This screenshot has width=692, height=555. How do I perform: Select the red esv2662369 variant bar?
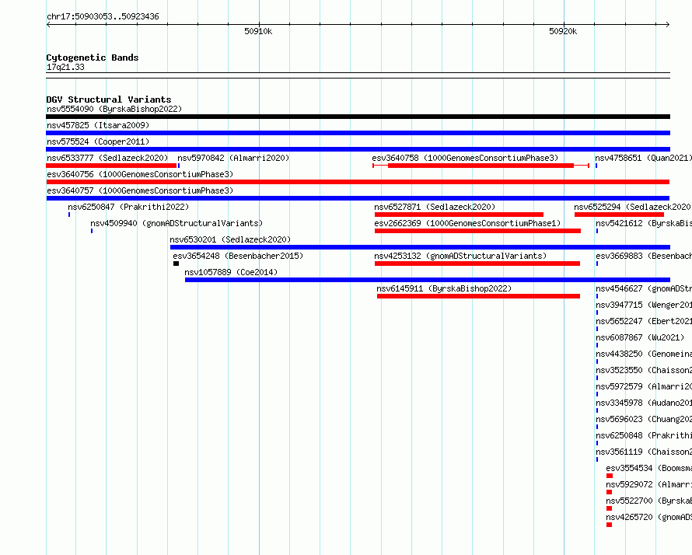click(477, 231)
